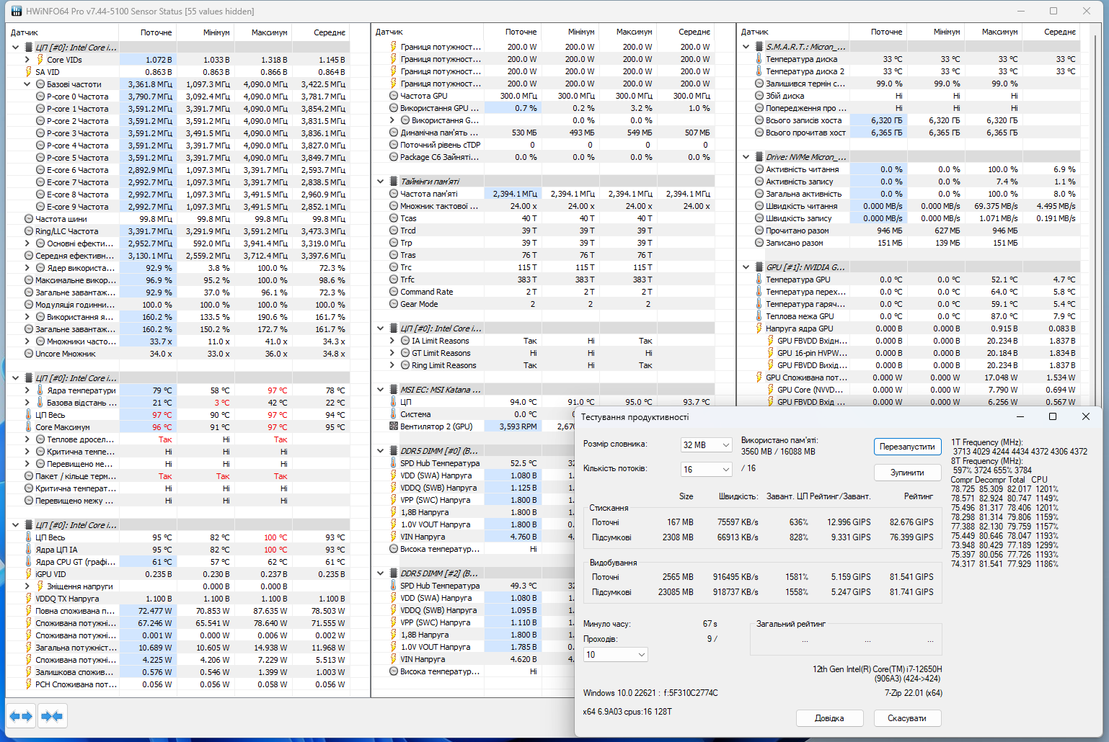Select the Динамічна пам'ять row
This screenshot has width=1109, height=742.
(543, 133)
